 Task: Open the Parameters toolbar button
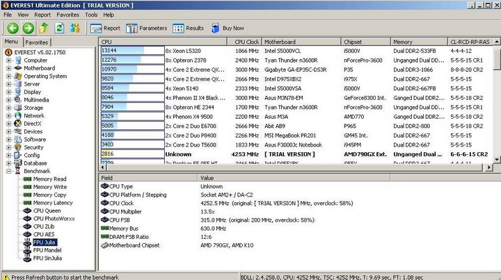click(x=146, y=28)
